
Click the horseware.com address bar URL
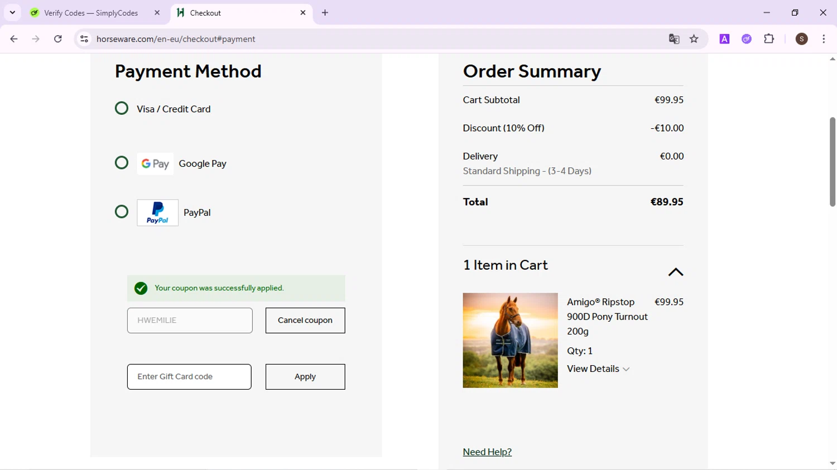[x=176, y=39]
